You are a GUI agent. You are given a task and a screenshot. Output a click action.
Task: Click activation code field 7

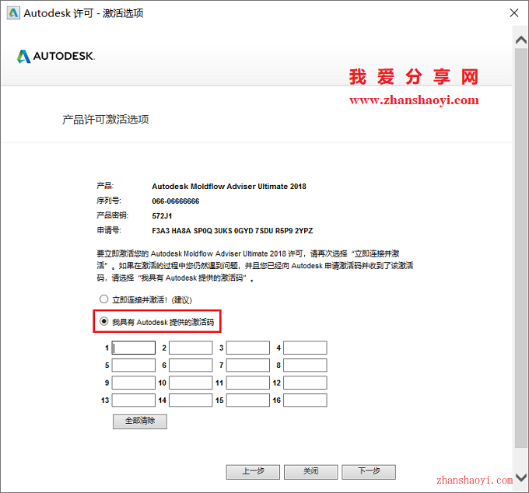248,365
